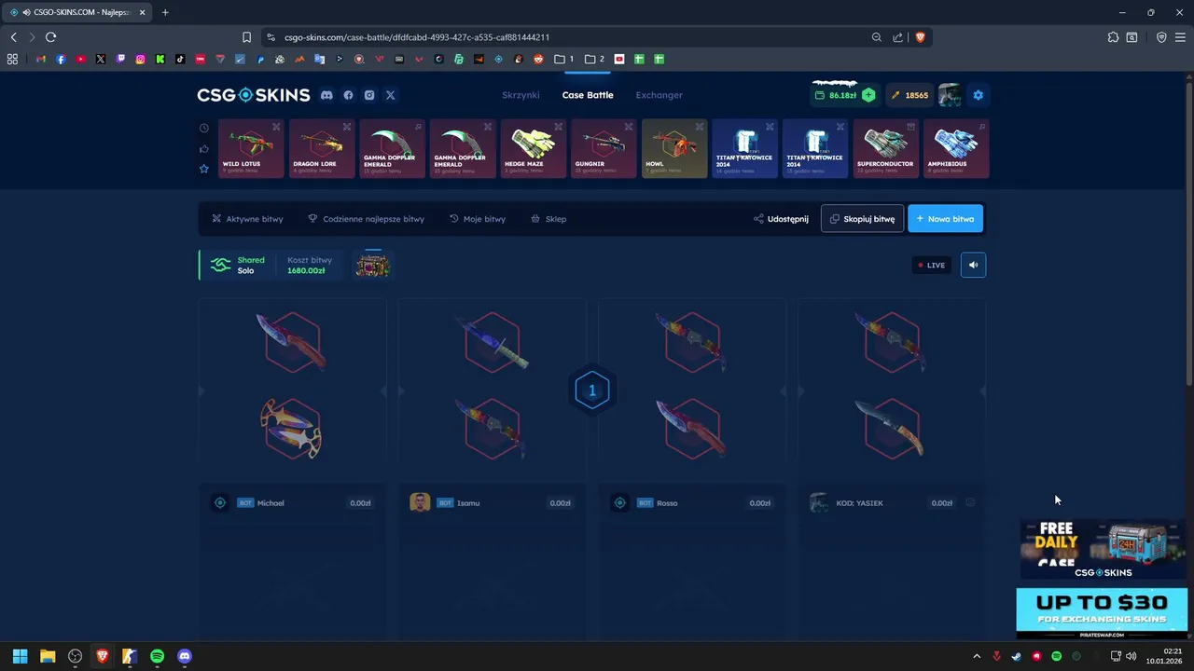Open the YouTube bookmark icon
Image resolution: width=1194 pixels, height=671 pixels.
[80, 59]
